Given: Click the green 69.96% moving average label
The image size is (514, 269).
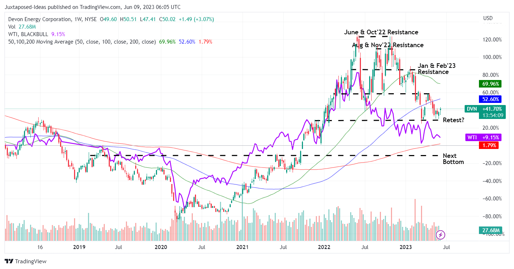Looking at the screenshot, I should [490, 84].
